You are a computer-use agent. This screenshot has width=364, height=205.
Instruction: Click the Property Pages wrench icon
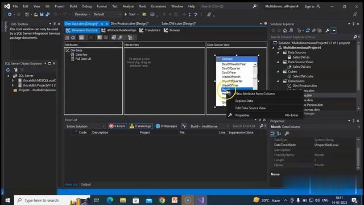point(287,133)
